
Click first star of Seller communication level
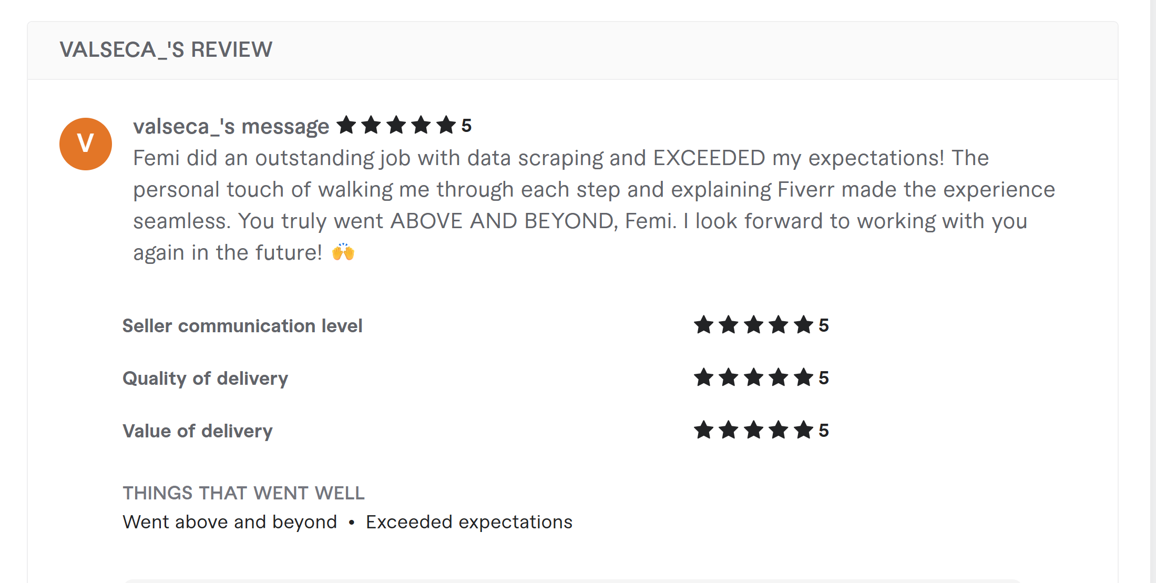[703, 325]
